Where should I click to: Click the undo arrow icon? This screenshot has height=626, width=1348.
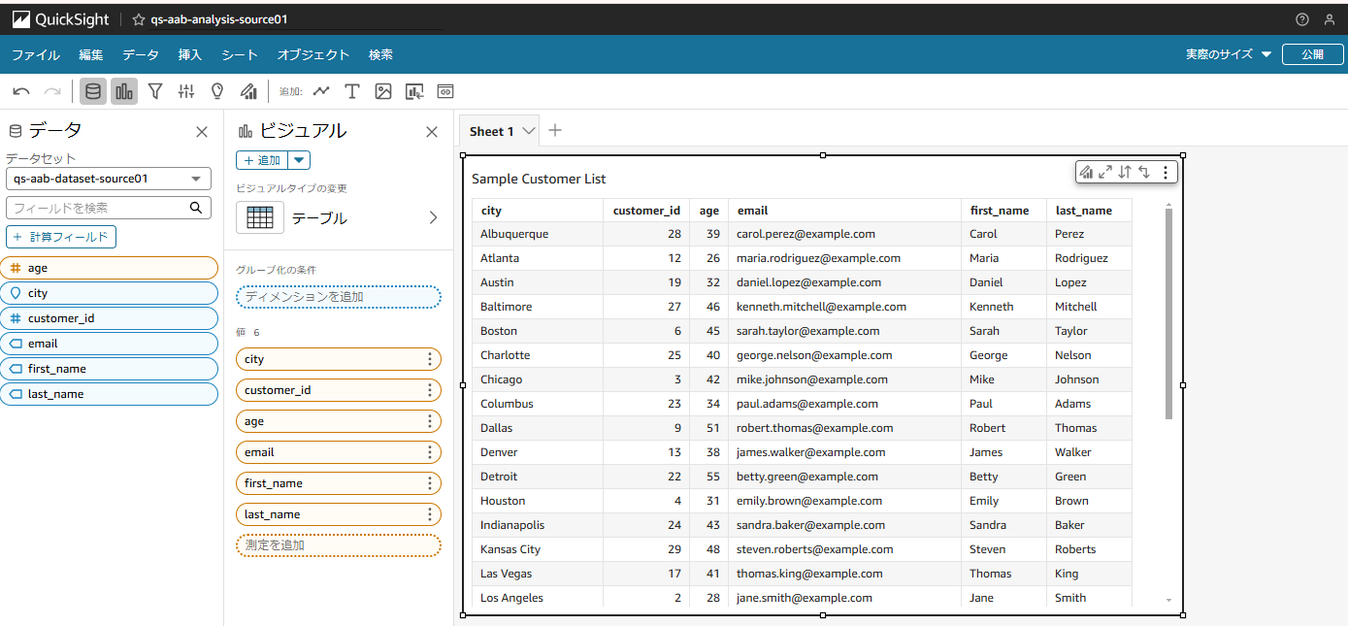(21, 91)
